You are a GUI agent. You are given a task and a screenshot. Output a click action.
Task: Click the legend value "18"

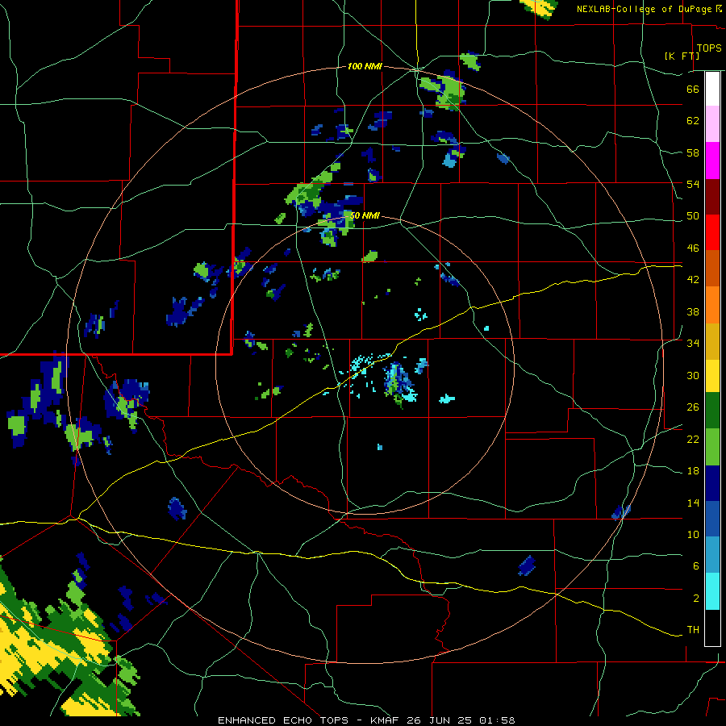click(693, 471)
